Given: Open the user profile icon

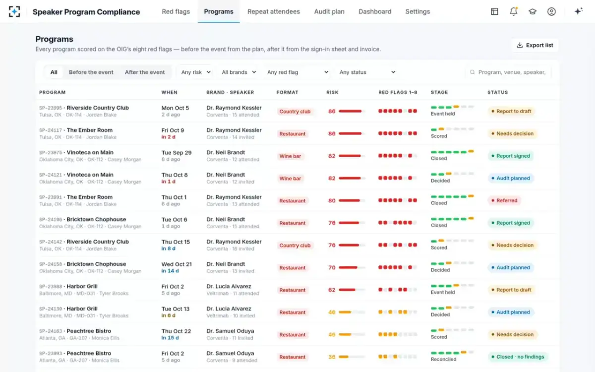Looking at the screenshot, I should click(x=551, y=11).
